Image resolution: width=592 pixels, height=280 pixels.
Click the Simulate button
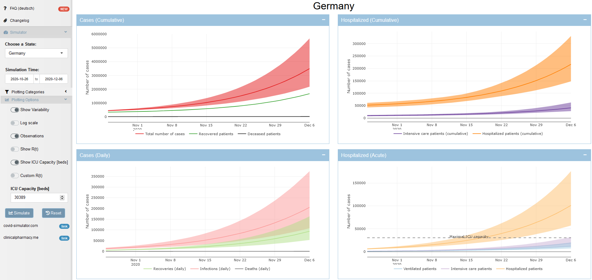(x=19, y=213)
